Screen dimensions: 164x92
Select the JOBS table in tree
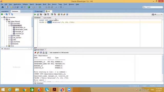click(14, 40)
